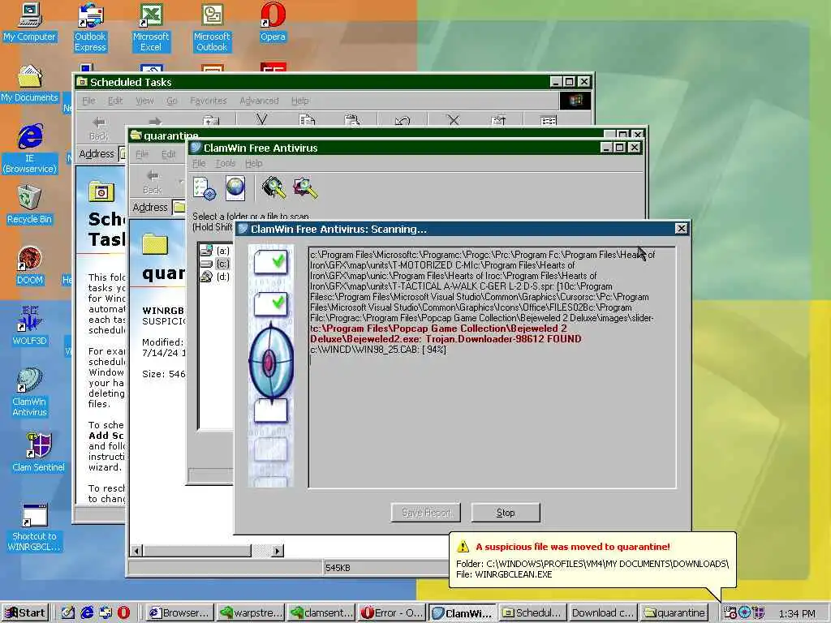Launch Internet Explorer from quick launch bar
Screen dimensions: 831x623
click(87, 613)
